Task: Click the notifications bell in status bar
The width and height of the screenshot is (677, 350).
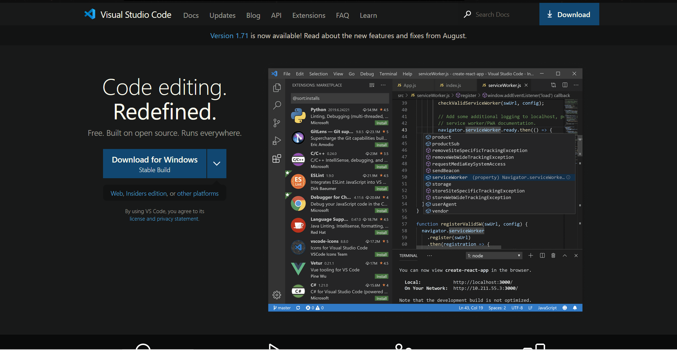Action: 575,308
